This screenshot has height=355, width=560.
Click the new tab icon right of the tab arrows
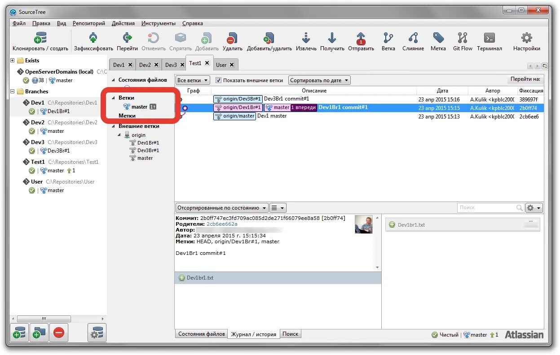coord(544,66)
